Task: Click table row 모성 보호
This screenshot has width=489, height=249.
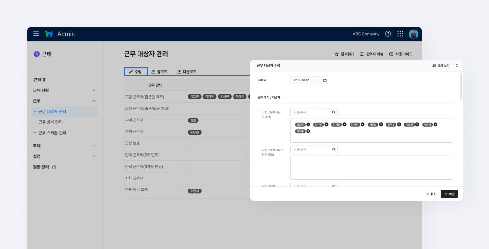Action: pyautogui.click(x=187, y=143)
